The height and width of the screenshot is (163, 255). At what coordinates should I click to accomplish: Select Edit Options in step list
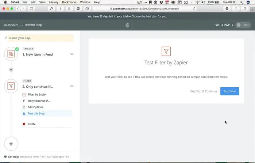point(35,107)
